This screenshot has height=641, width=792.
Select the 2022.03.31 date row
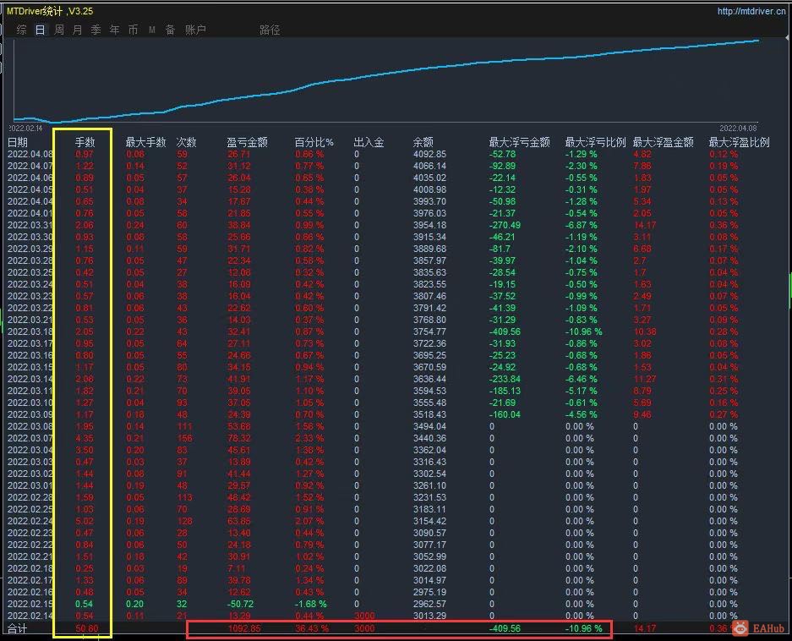pos(30,225)
